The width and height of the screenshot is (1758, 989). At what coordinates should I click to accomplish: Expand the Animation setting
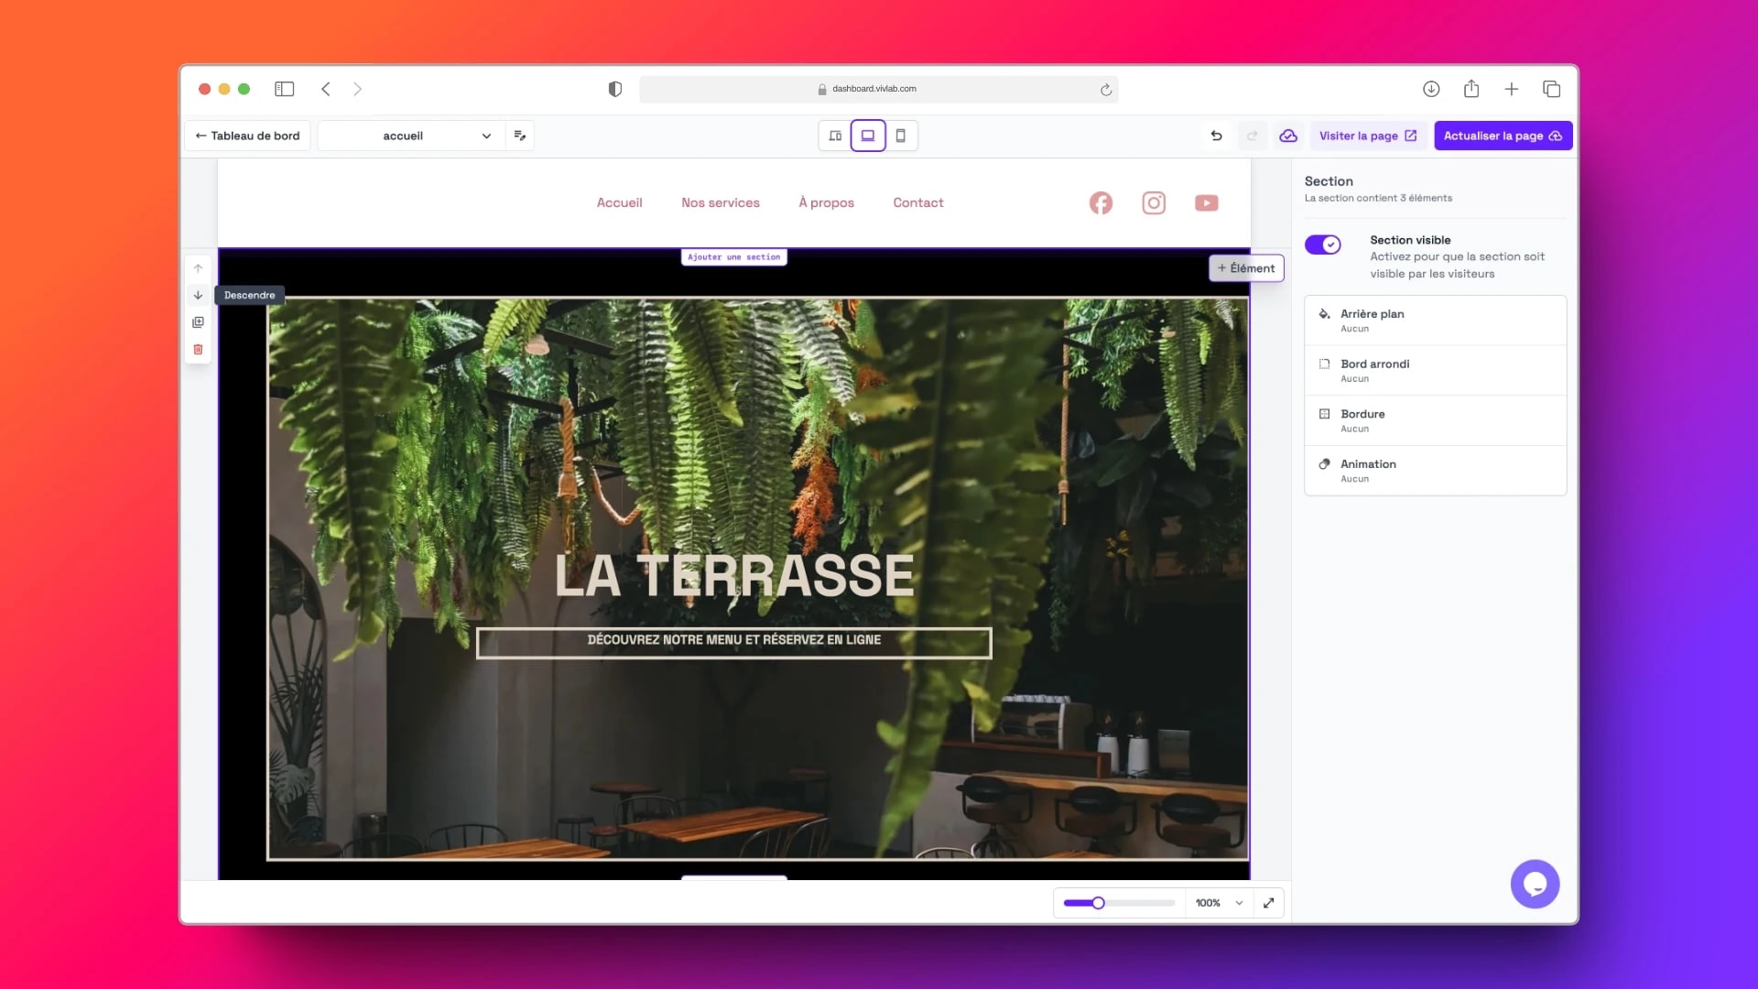coord(1435,471)
